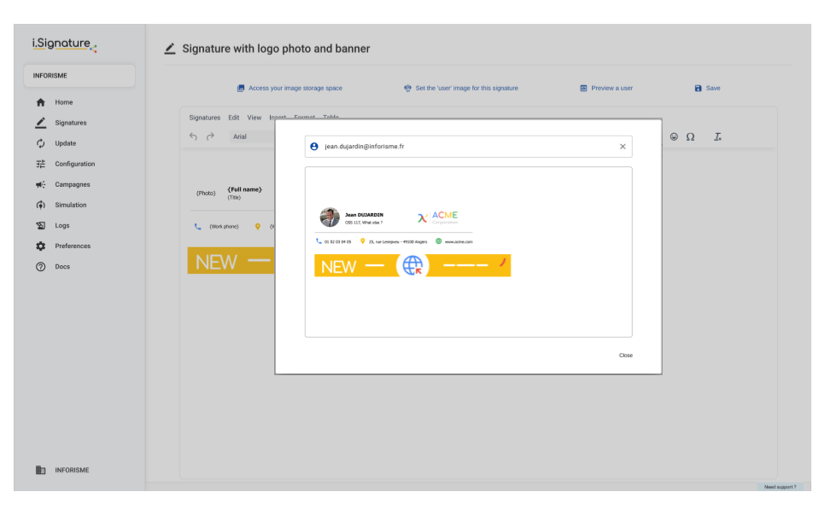Open the Home page in sidebar
This screenshot has height=515, width=825.
[64, 102]
